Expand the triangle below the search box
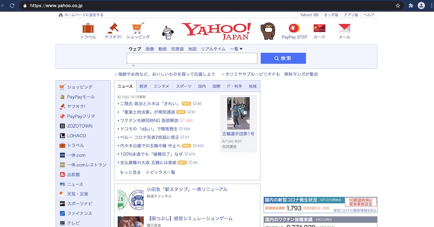This screenshot has height=227, width=434. pyautogui.click(x=133, y=65)
